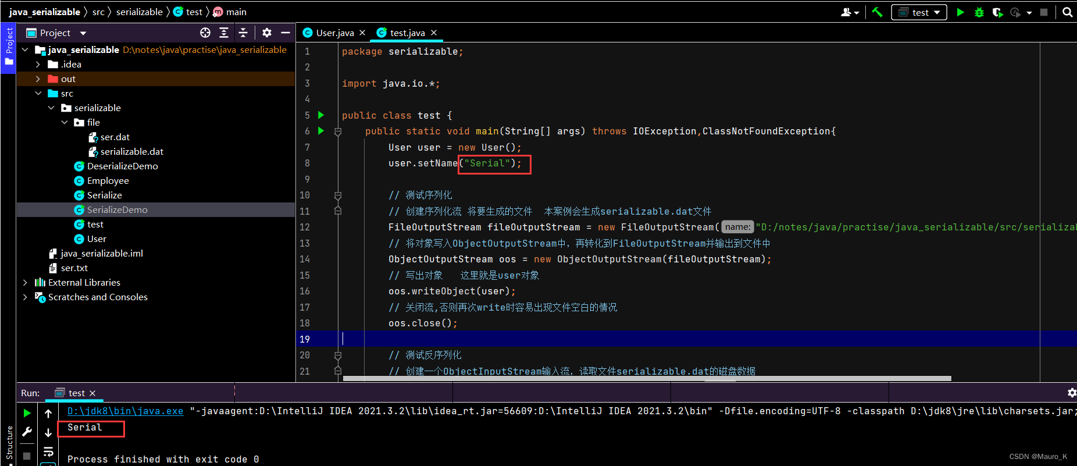This screenshot has width=1077, height=466.
Task: Click run gutter arrow on line 6
Action: tap(321, 131)
